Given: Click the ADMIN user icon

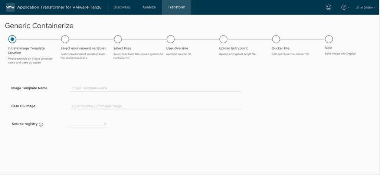Looking at the screenshot, I should [x=358, y=7].
